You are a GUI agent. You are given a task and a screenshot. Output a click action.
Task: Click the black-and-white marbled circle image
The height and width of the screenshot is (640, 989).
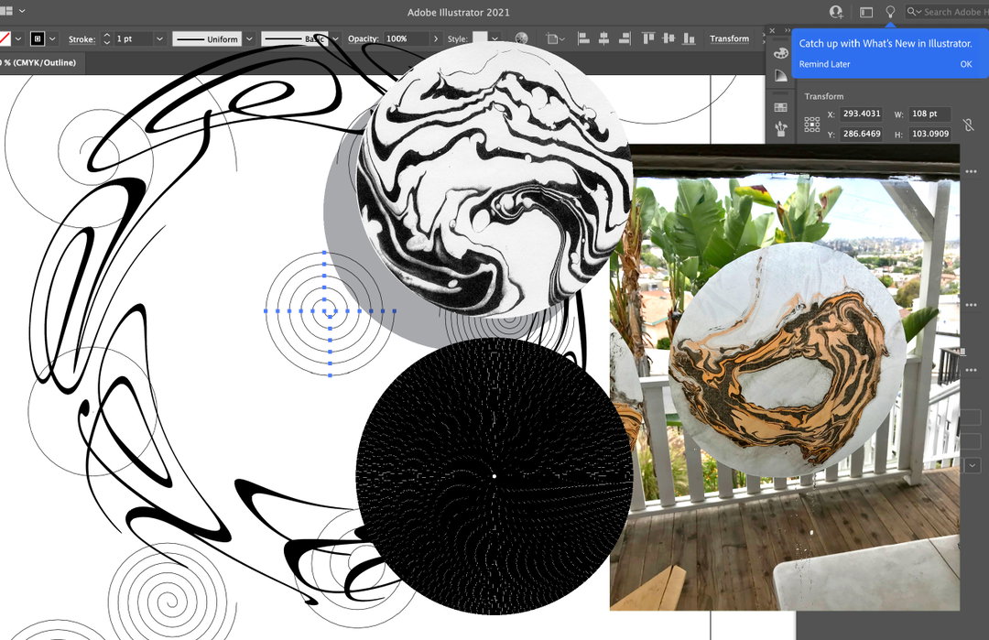click(x=494, y=179)
